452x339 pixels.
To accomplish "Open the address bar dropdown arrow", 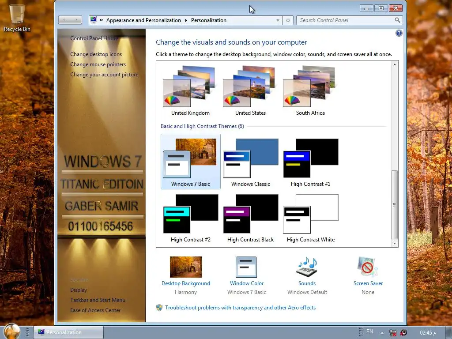I will (x=278, y=20).
